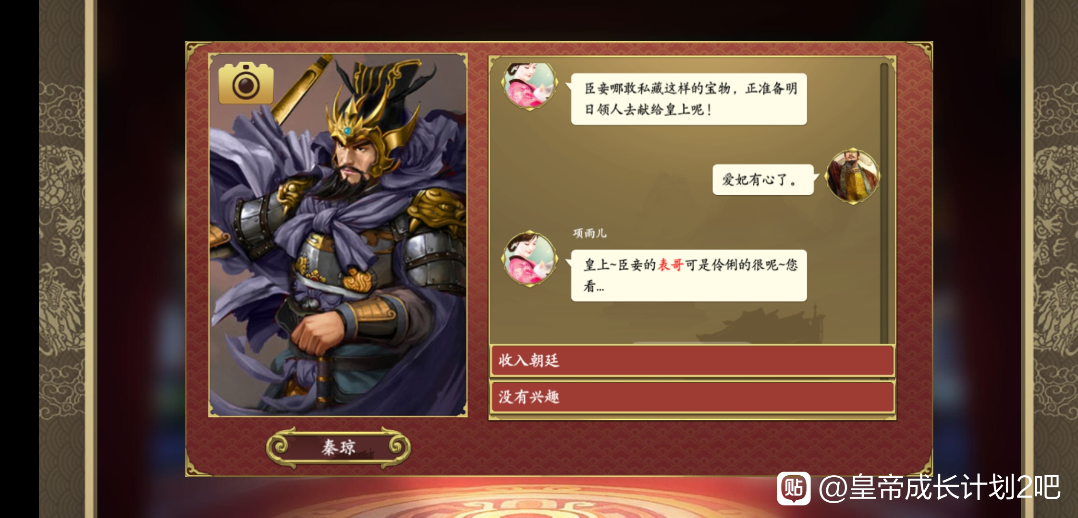
Task: Tap the golden camera screenshot icon
Action: [x=246, y=83]
